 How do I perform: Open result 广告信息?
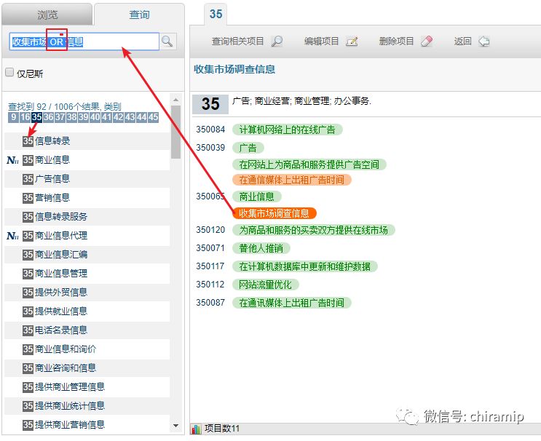click(x=52, y=179)
